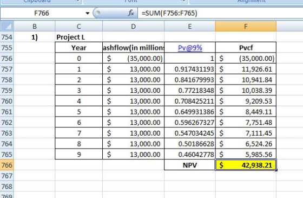The height and width of the screenshot is (198, 303).
Task: Click the cell with 0.917431193
Action: (190, 69)
